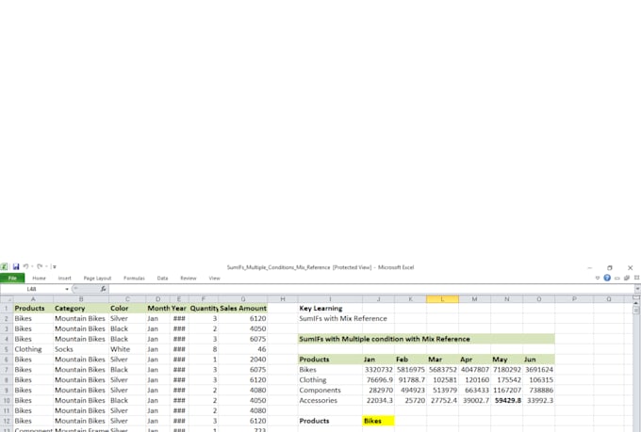Select the 'White' color cell
Screen dimensions: 641x432
[127, 349]
